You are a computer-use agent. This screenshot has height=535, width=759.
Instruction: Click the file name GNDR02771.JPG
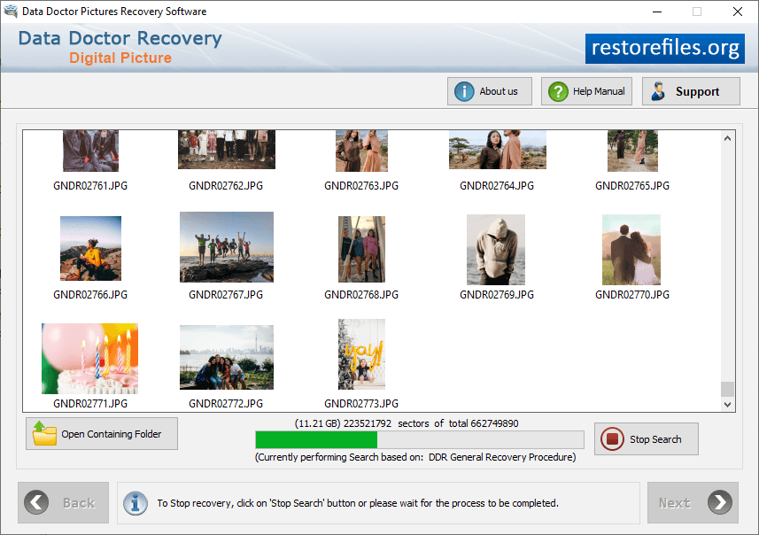(x=90, y=403)
